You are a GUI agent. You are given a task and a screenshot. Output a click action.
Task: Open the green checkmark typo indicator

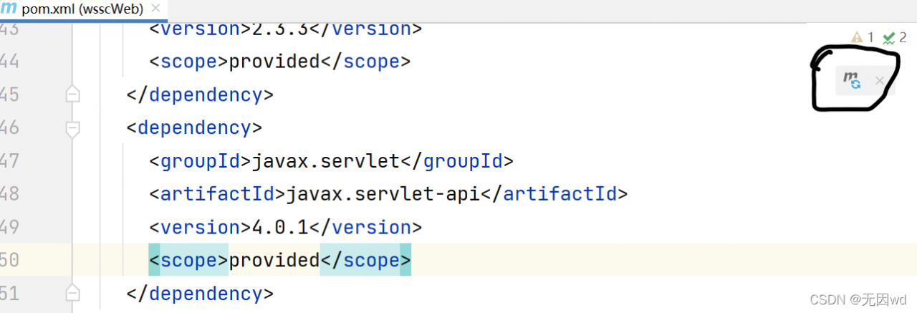point(895,37)
